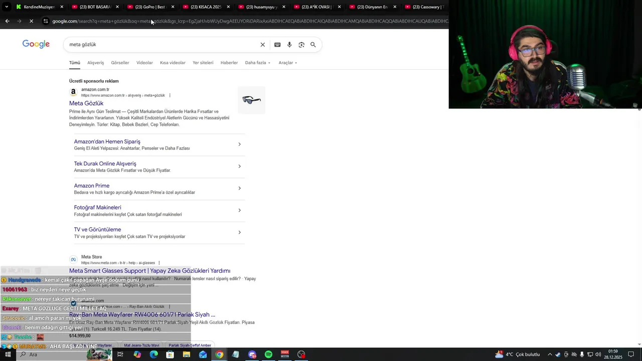Open the clock showing 01:59
The height and width of the screenshot is (361, 642).
(x=613, y=354)
